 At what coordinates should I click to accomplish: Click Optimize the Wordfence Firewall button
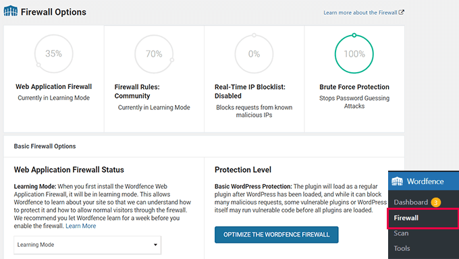[x=276, y=235]
